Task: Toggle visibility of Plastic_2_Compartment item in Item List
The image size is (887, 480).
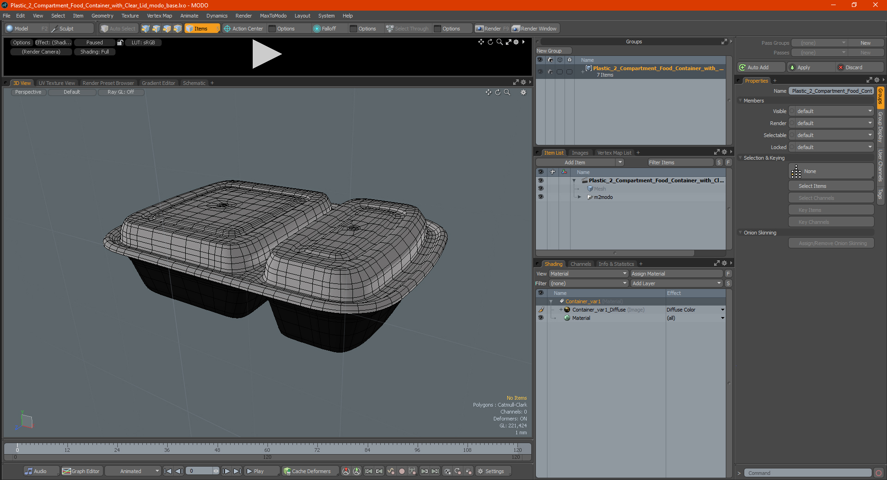Action: pyautogui.click(x=541, y=180)
